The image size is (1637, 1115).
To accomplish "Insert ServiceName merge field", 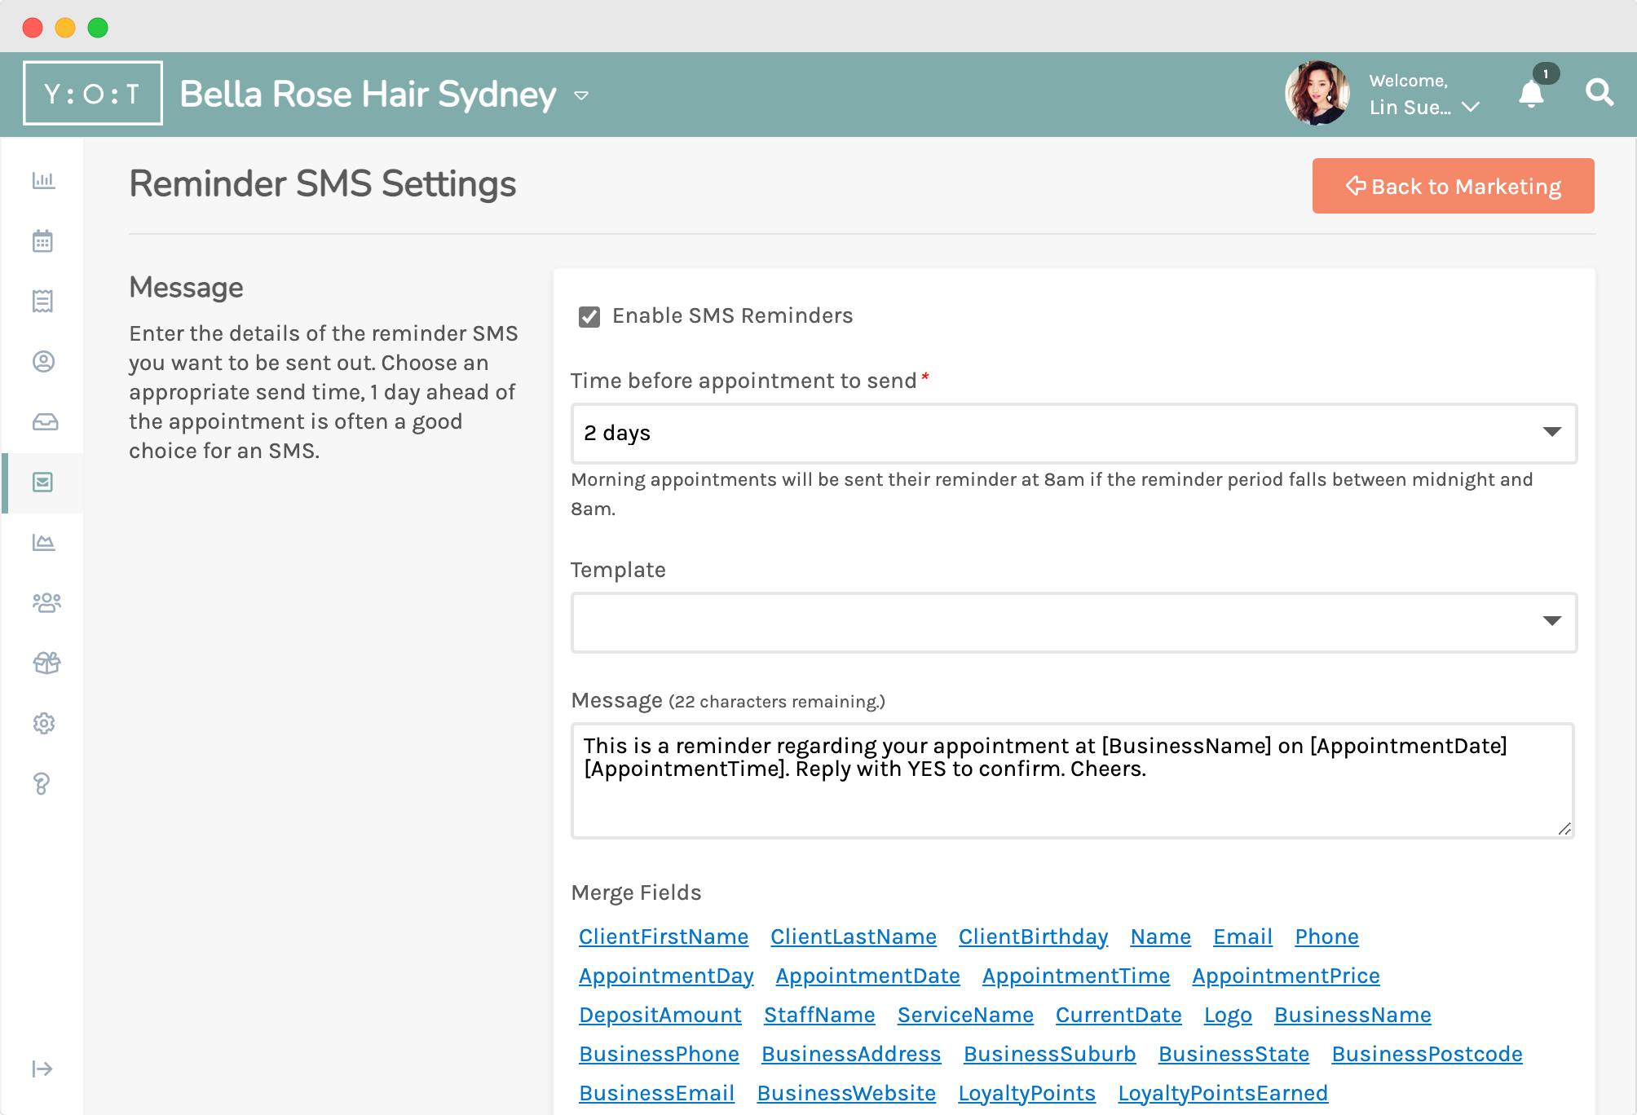I will 965,1015.
